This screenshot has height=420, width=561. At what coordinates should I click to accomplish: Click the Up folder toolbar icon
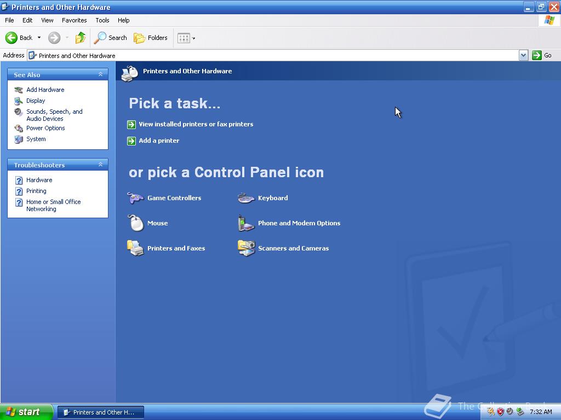pos(81,38)
